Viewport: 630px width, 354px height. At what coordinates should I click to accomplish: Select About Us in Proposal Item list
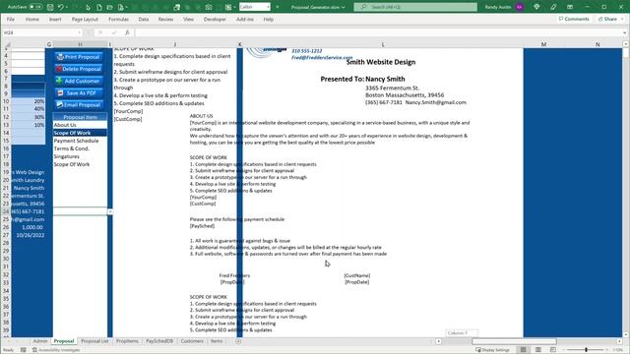point(80,125)
